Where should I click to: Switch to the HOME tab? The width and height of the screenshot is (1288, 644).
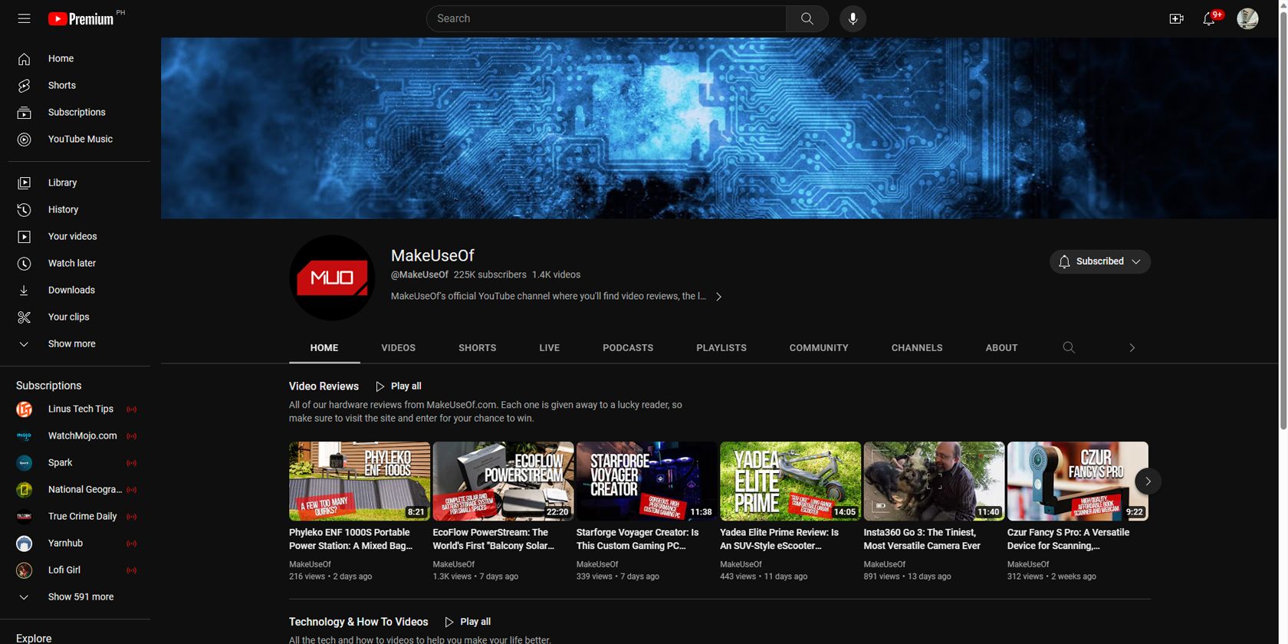(324, 347)
